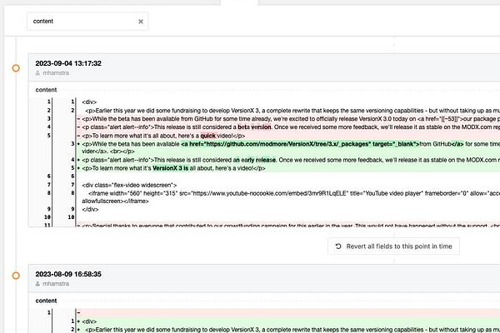
Task: Click the 2023-09-04 13:17:32 version heading
Action: click(68, 63)
